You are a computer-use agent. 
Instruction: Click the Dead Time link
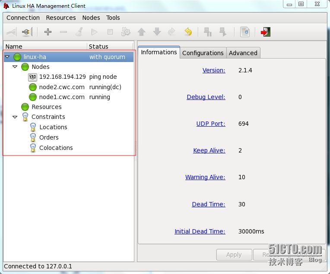pos(209,204)
